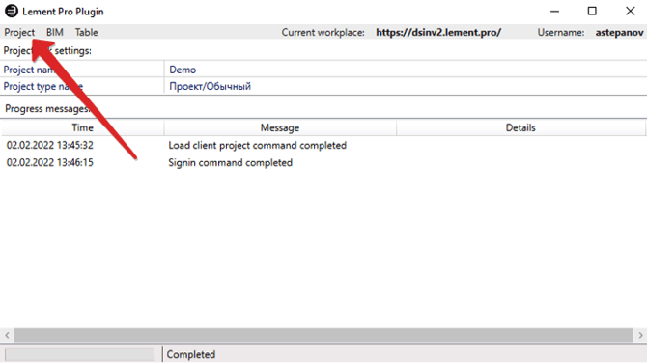Click the workplace URL dsinv2.lement.pro
647x363 pixels.
pos(438,32)
